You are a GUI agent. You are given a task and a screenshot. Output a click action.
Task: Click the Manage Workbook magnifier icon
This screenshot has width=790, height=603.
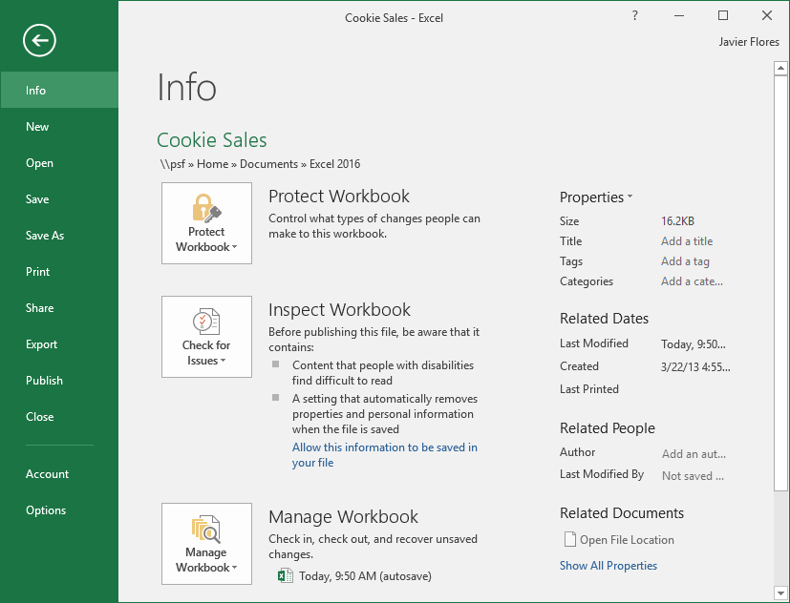[206, 528]
